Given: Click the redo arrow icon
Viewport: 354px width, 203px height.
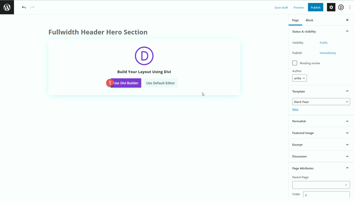Looking at the screenshot, I should (32, 7).
